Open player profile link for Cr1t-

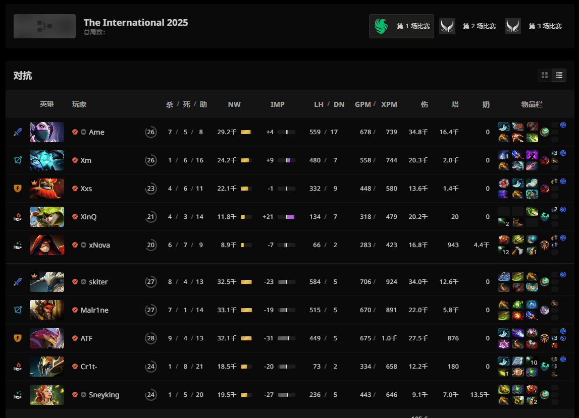[89, 367]
